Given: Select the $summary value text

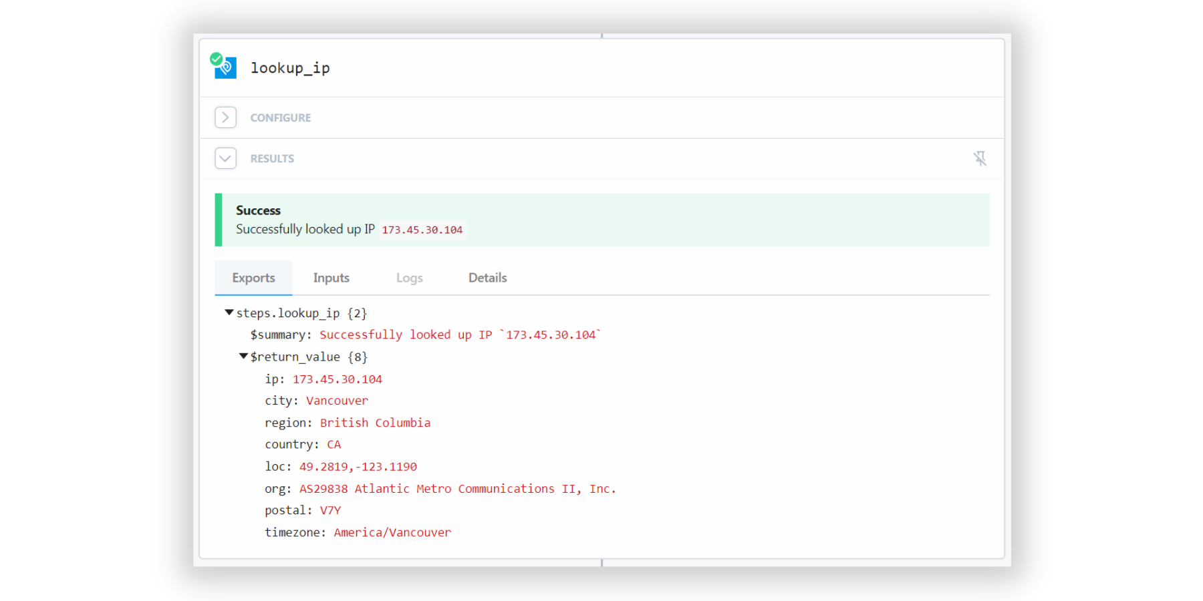Looking at the screenshot, I should click(x=460, y=335).
